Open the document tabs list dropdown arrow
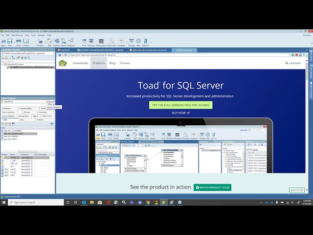 [x=307, y=50]
